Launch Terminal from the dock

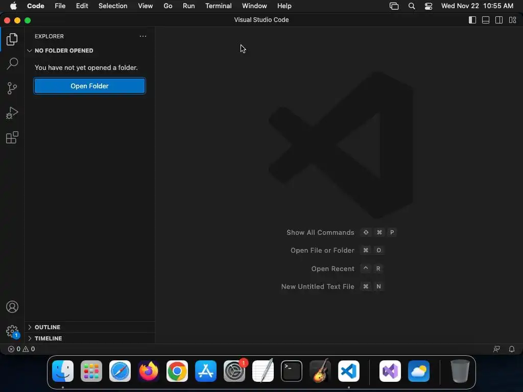point(292,371)
